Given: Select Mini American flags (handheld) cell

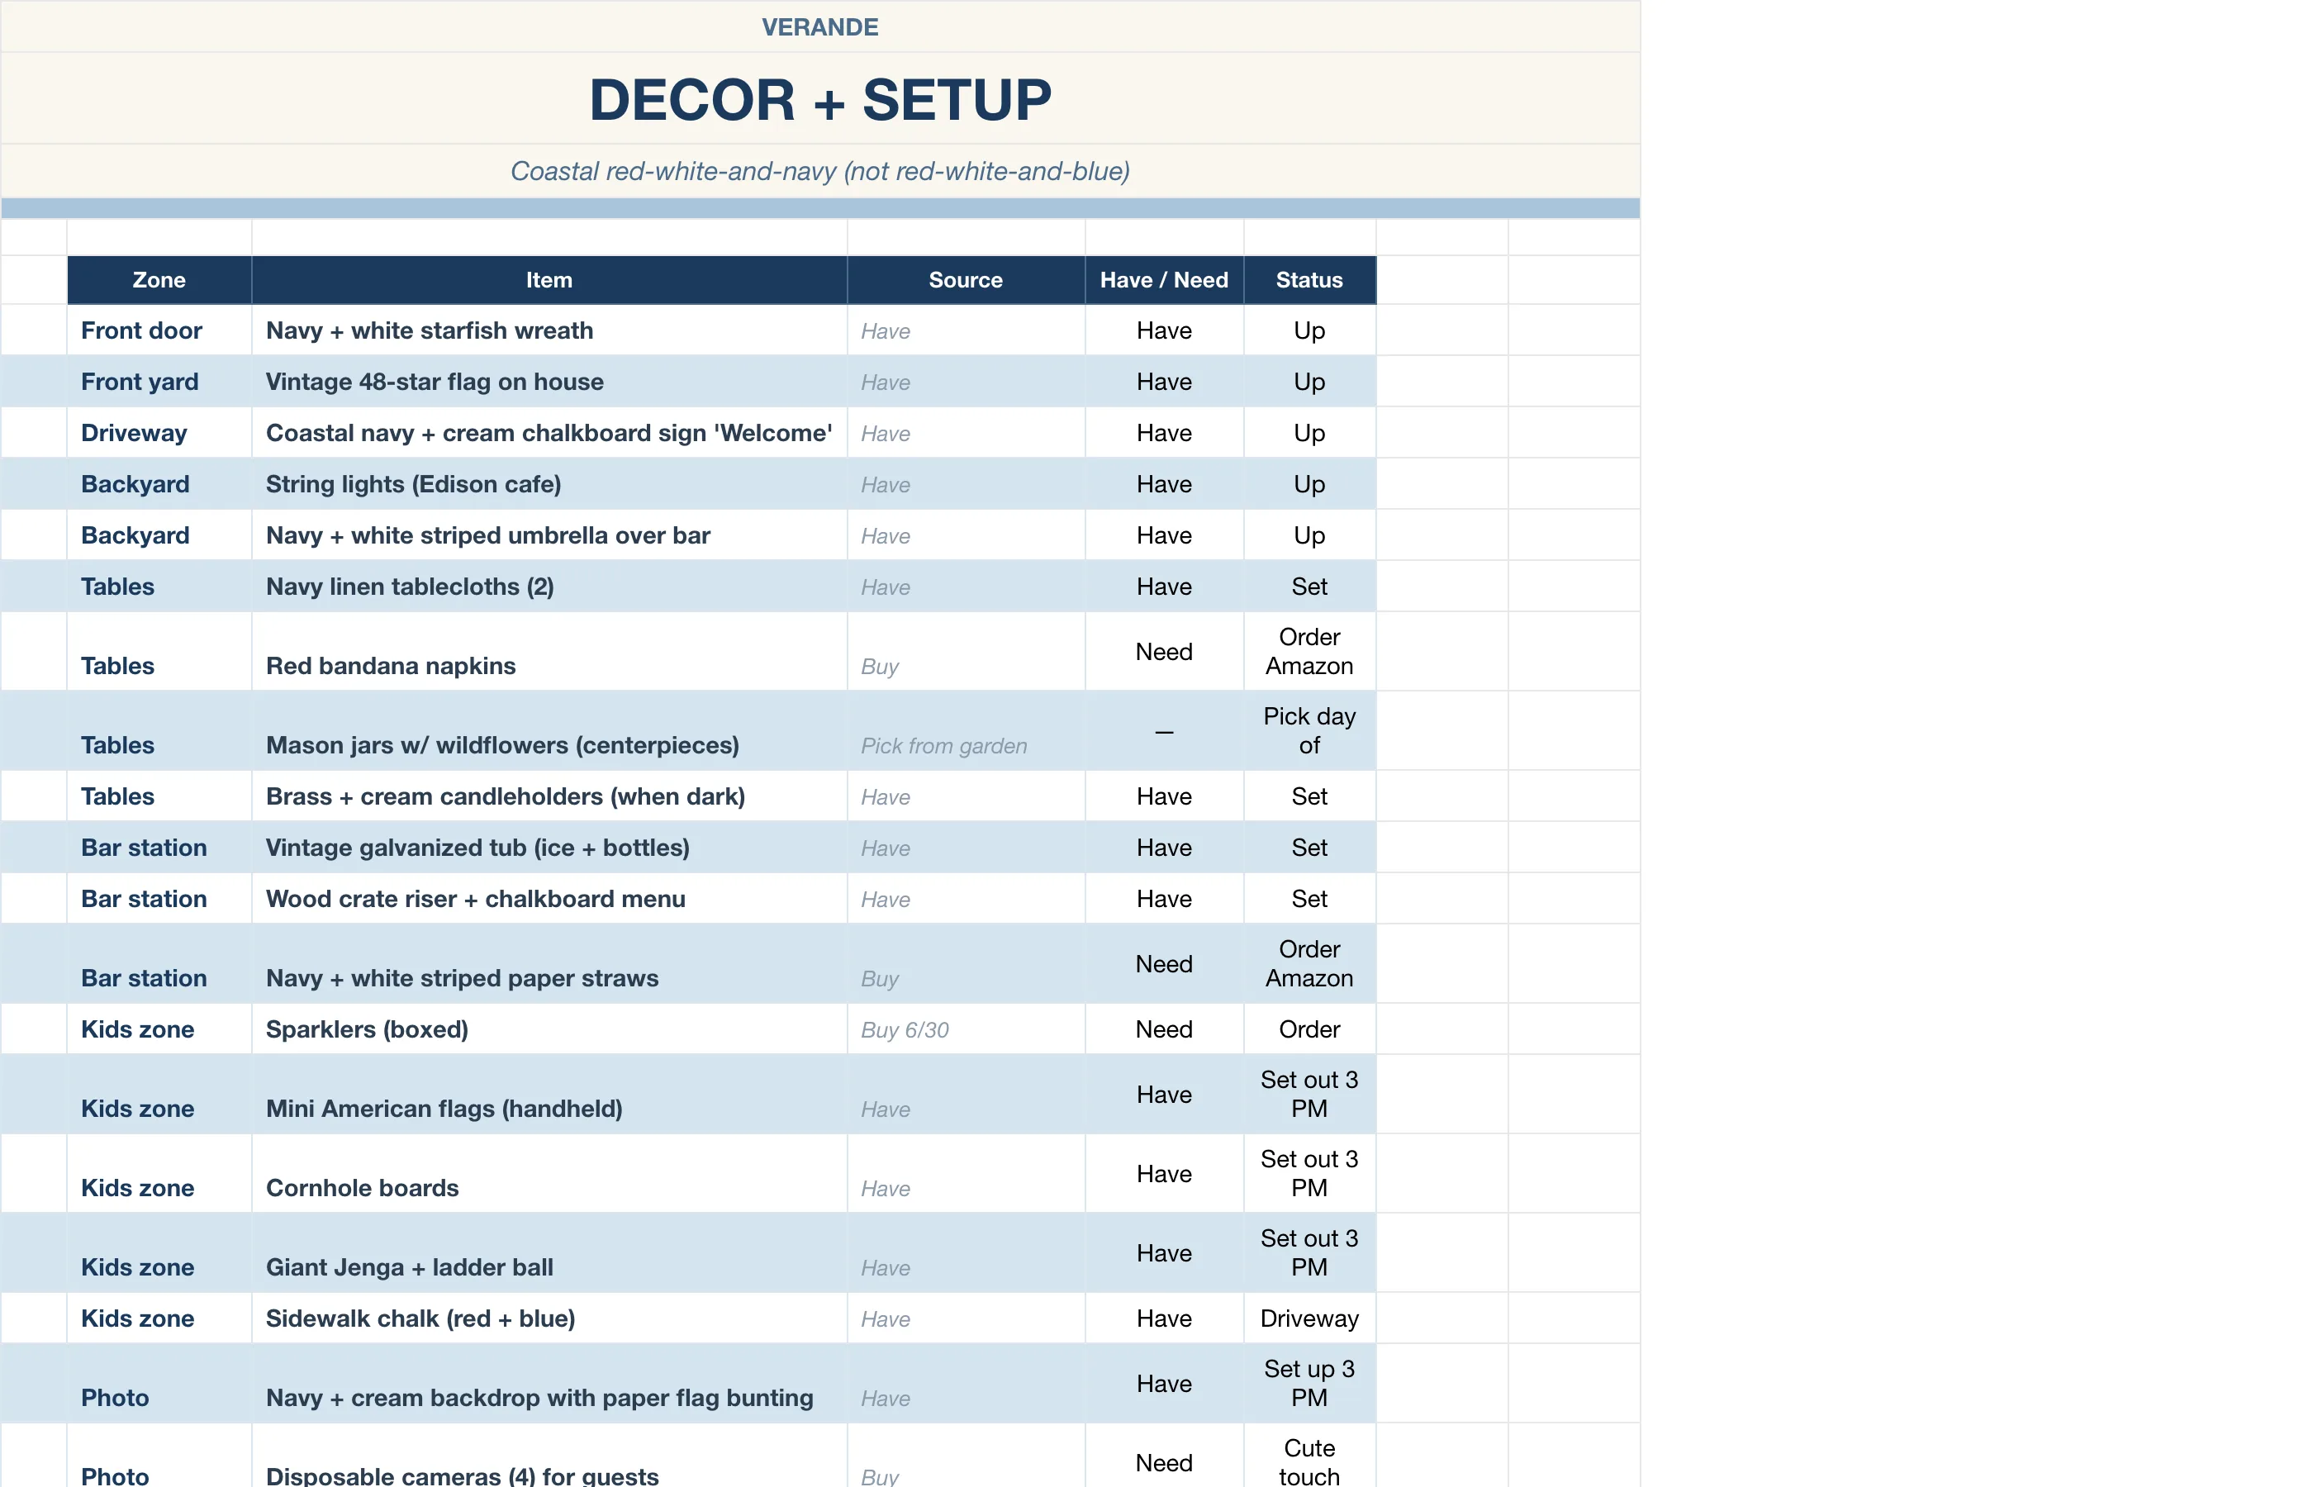Looking at the screenshot, I should [x=549, y=1094].
